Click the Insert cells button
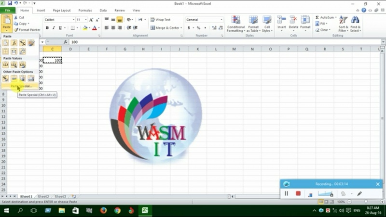The height and width of the screenshot is (217, 386). click(x=281, y=23)
